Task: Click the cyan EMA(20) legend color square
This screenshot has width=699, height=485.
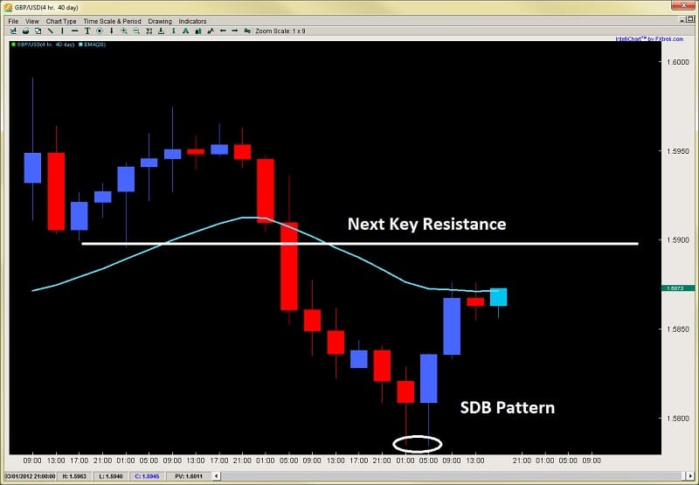Action: click(x=80, y=45)
